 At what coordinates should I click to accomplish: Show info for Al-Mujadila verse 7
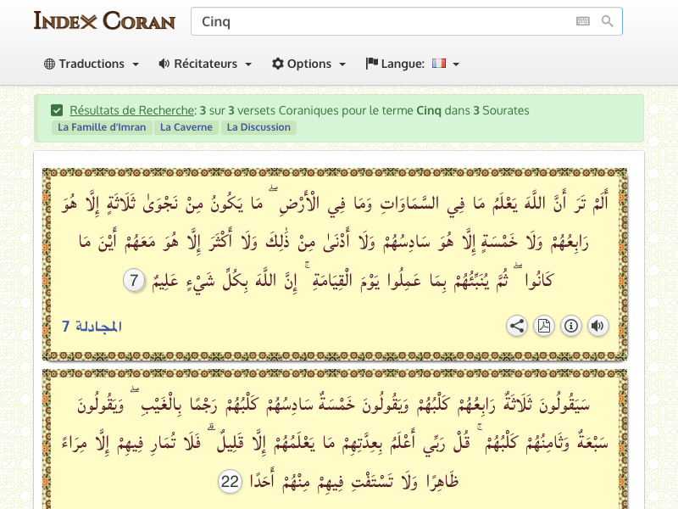coord(571,326)
